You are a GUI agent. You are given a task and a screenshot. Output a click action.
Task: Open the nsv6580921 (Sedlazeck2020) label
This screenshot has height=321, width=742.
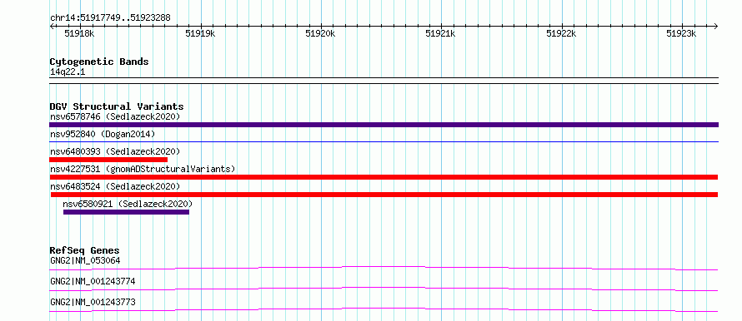point(128,204)
